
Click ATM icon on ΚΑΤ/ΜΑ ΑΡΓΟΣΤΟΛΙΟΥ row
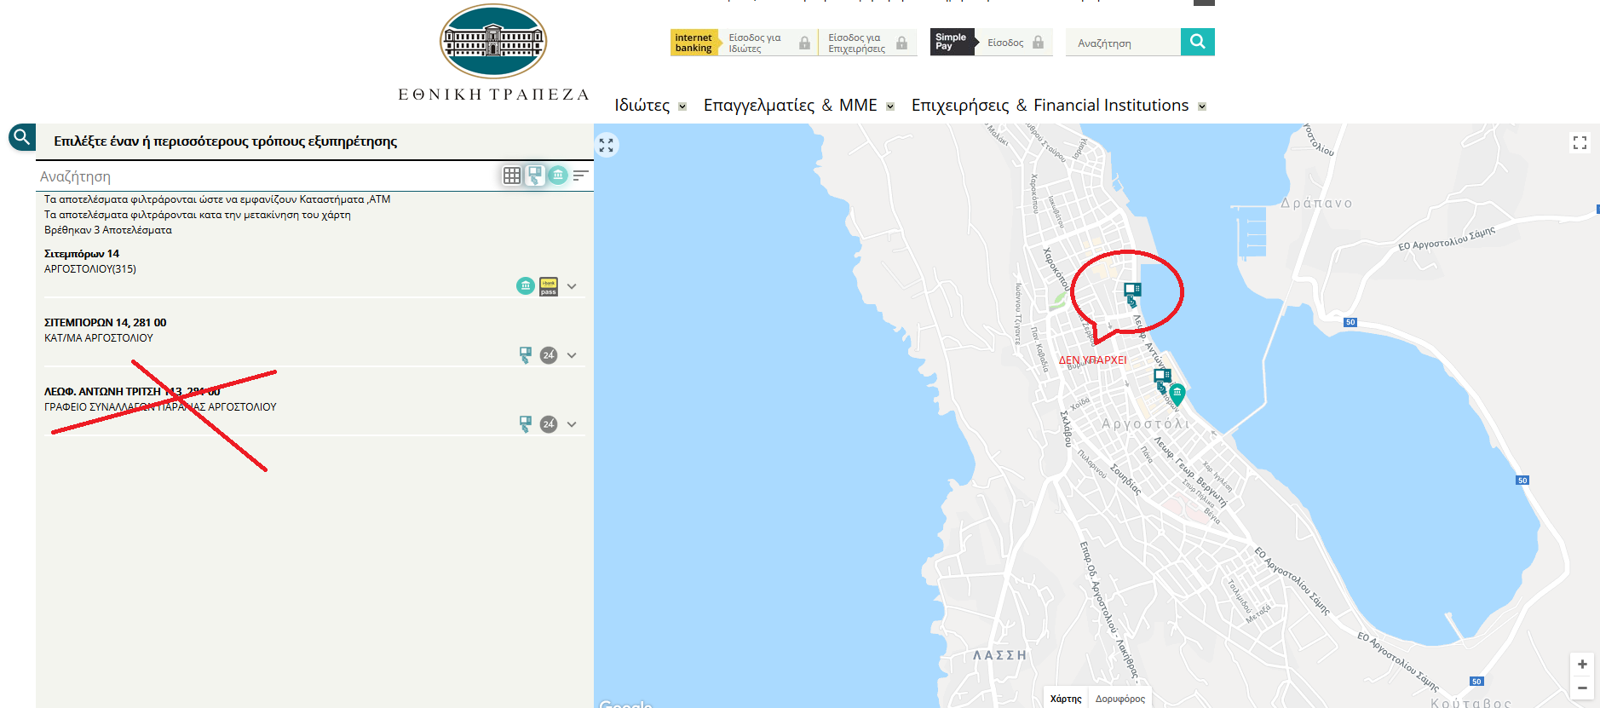pyautogui.click(x=526, y=355)
